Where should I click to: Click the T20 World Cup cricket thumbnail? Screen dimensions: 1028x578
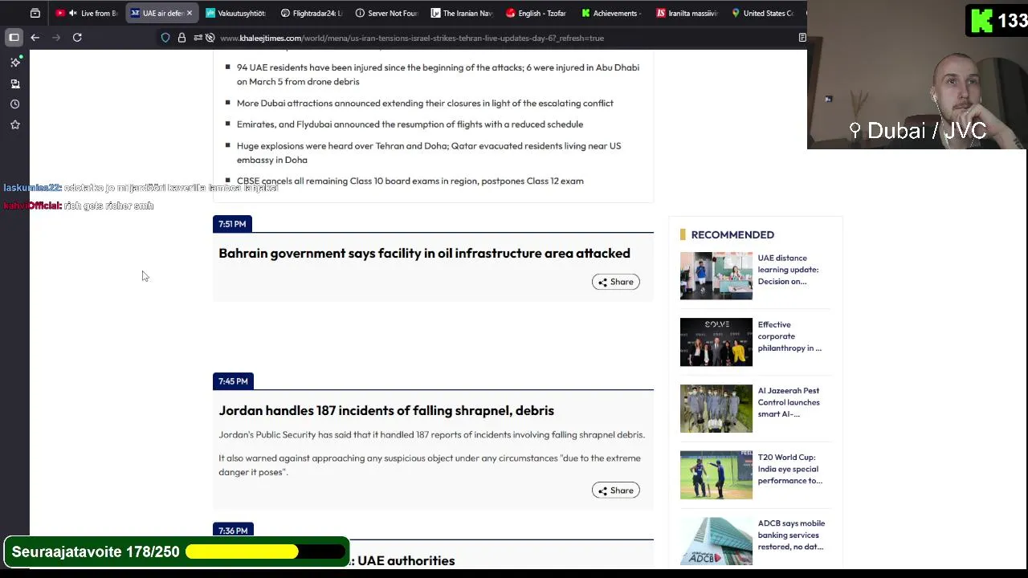pos(716,475)
